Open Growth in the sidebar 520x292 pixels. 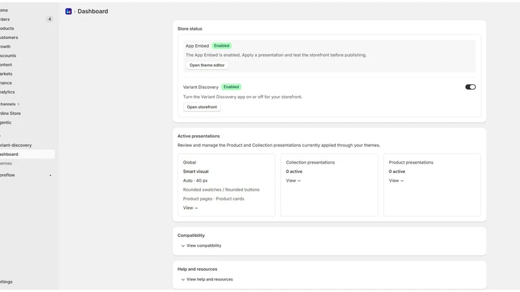point(5,47)
